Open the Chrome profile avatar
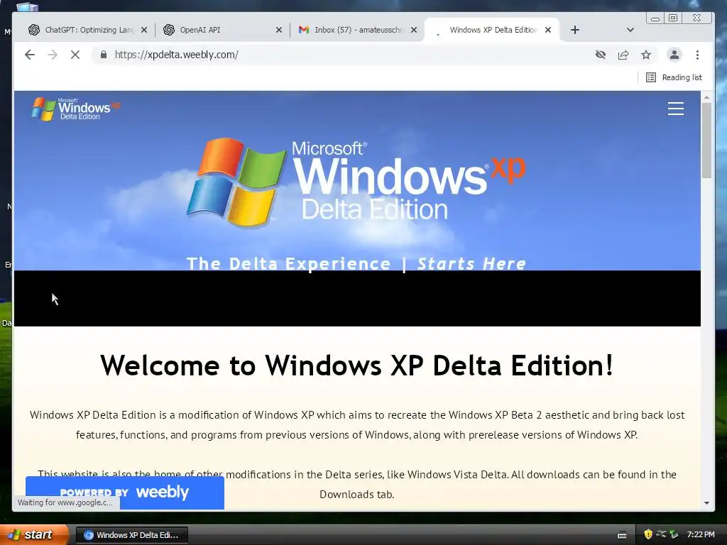727x545 pixels. coord(674,55)
